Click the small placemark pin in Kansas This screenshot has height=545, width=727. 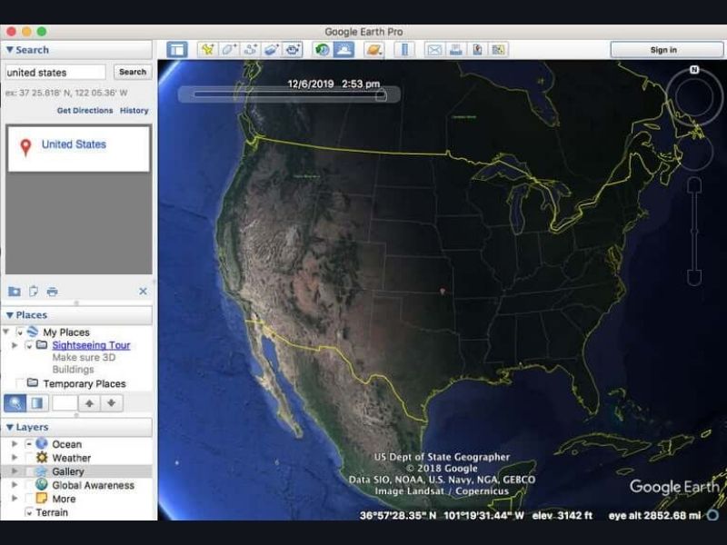click(x=443, y=291)
